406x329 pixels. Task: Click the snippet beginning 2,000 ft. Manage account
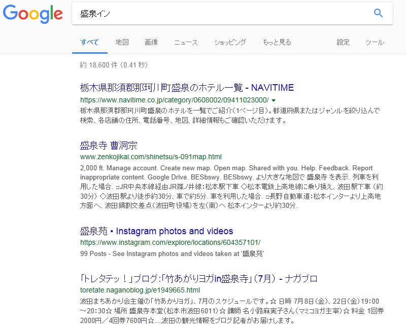coord(231,187)
